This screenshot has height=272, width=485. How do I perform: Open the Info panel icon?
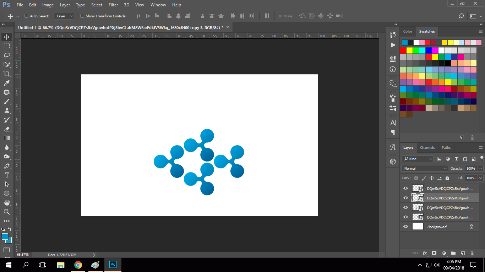point(393,69)
